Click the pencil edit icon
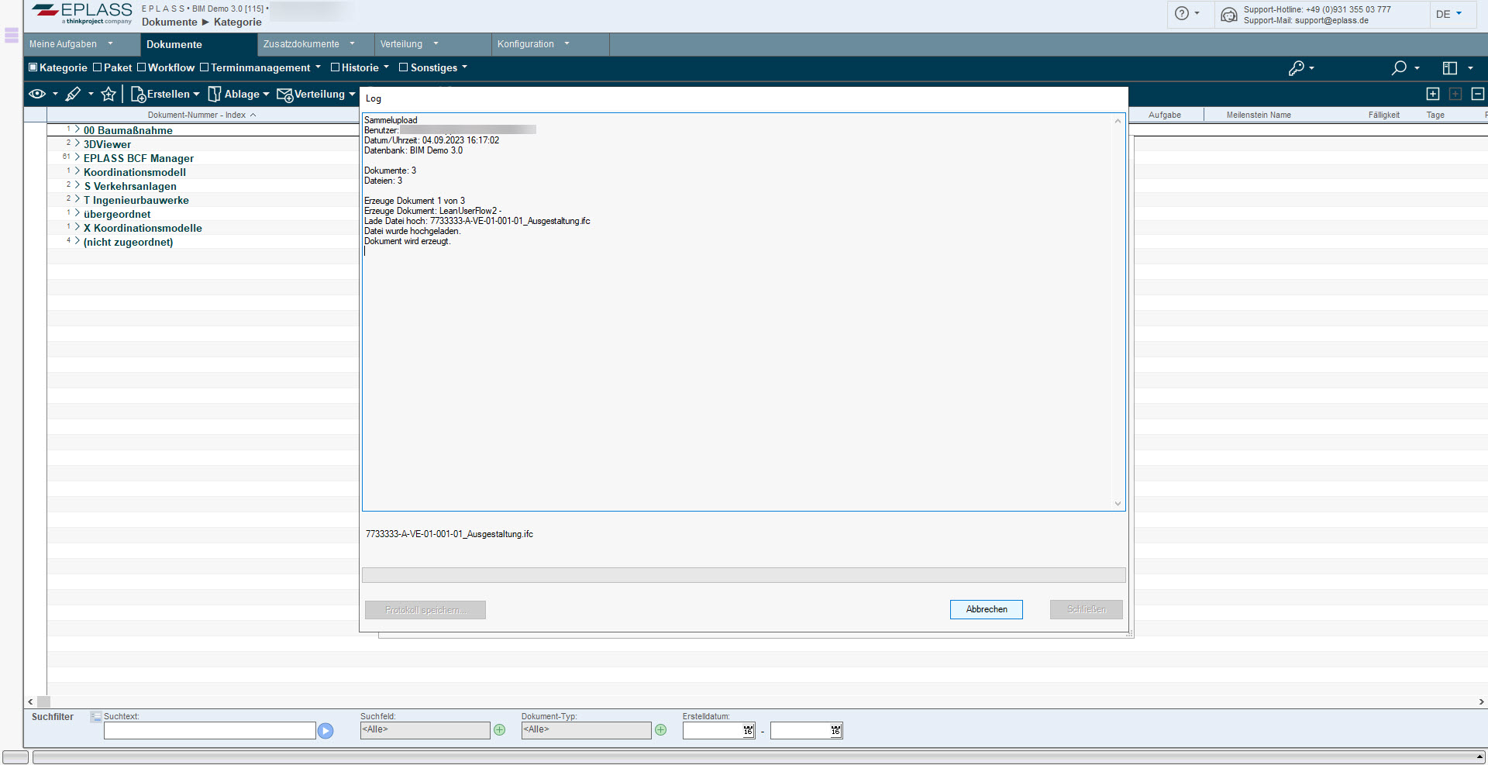The height and width of the screenshot is (765, 1488). [73, 95]
